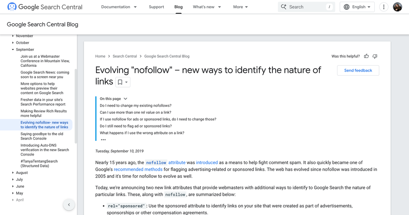This screenshot has height=215, width=409.
Task: Click the thumbs down not helpful icon
Action: point(375,56)
